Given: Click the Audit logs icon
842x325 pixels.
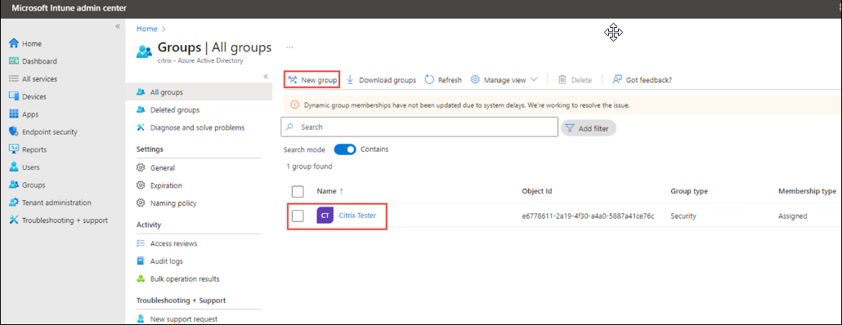Looking at the screenshot, I should (141, 261).
